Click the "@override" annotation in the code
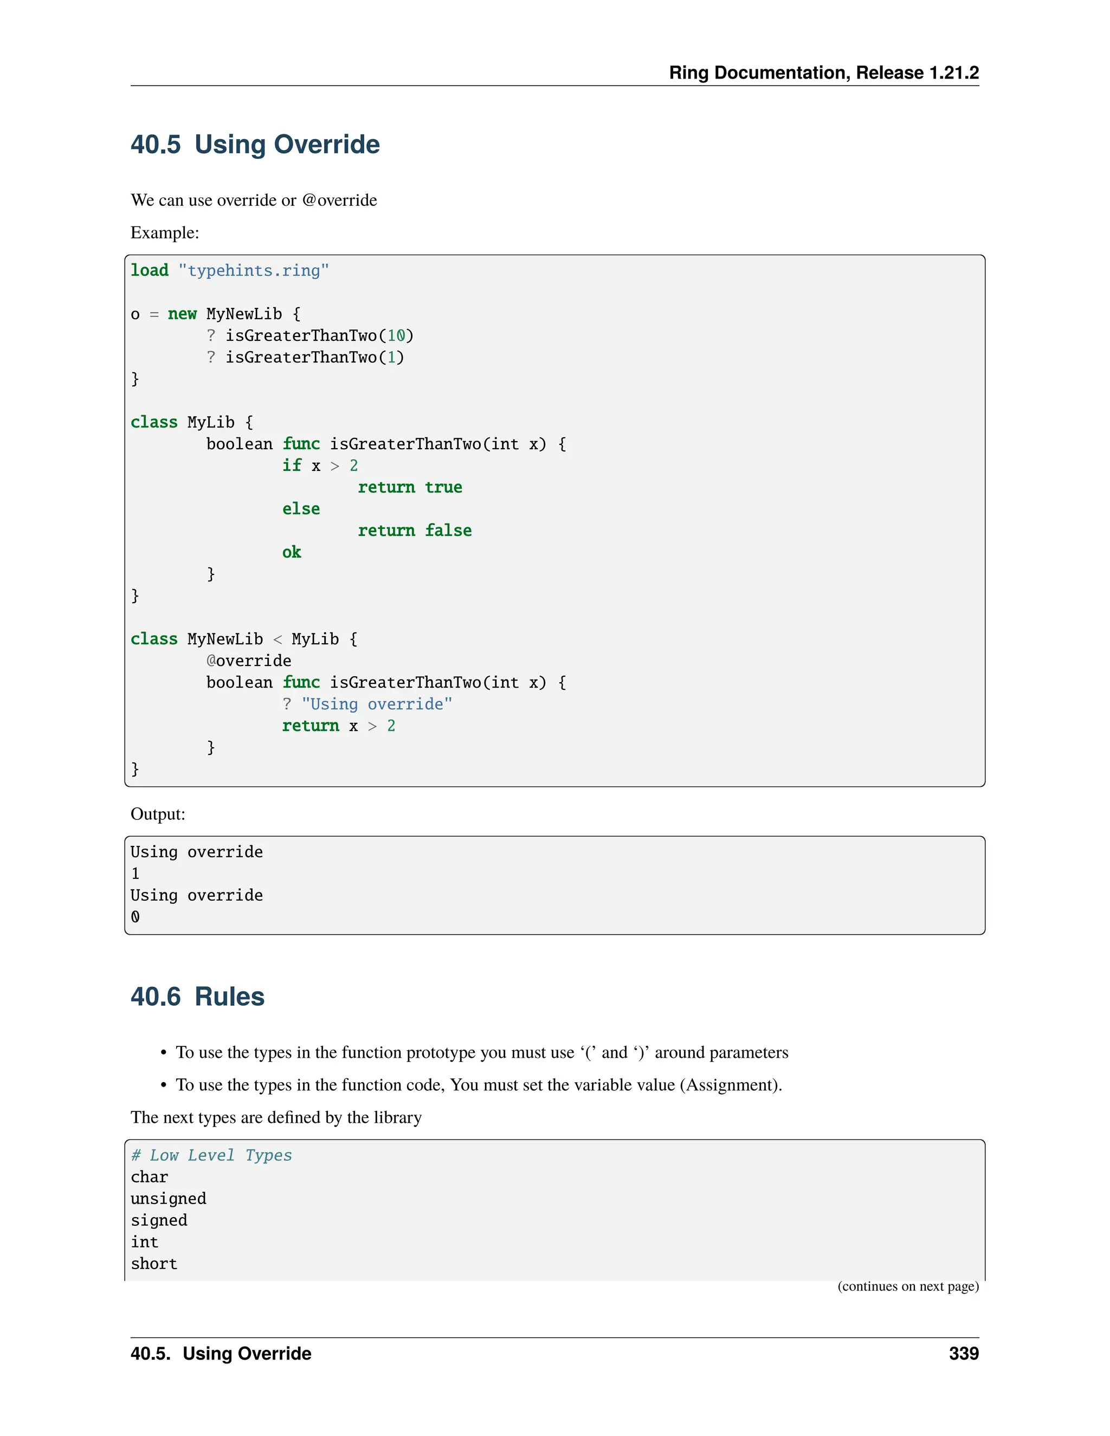The image size is (1110, 1436). click(x=249, y=661)
